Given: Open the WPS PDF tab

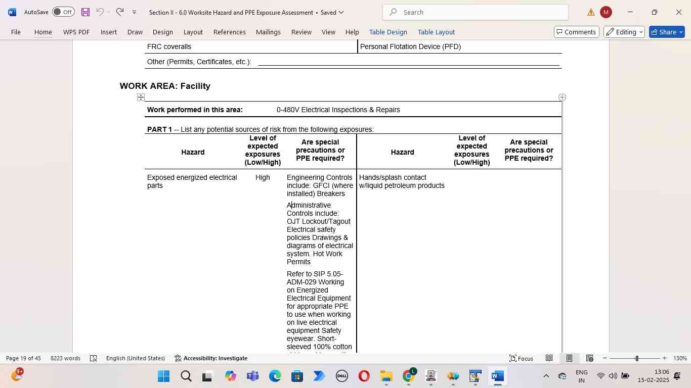Looking at the screenshot, I should pyautogui.click(x=76, y=32).
